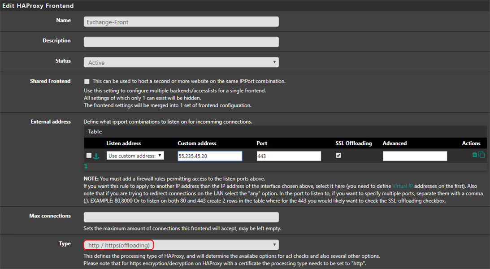Open the Listen address dropdown
Image resolution: width=490 pixels, height=269 pixels.
135,156
